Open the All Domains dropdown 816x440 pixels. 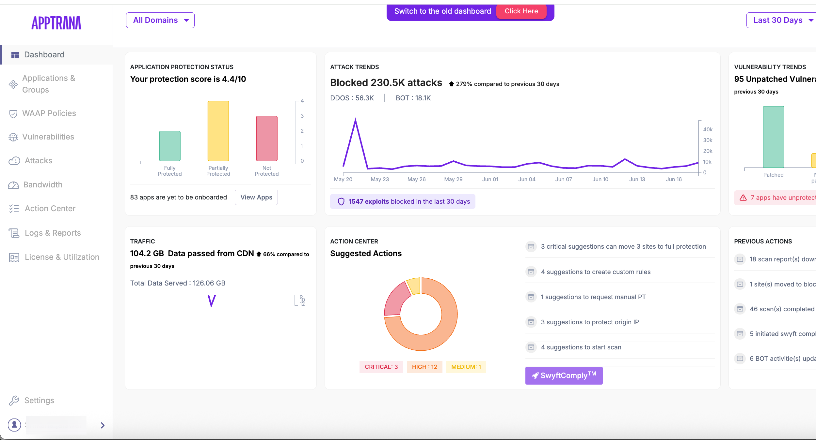pyautogui.click(x=160, y=20)
